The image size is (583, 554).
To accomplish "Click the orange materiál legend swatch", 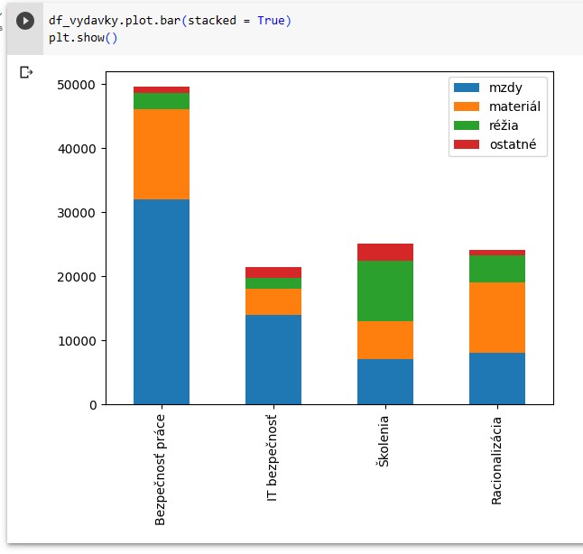I will (467, 106).
